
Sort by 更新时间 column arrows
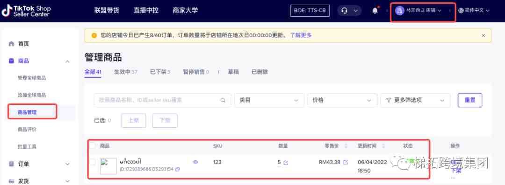click(383, 146)
